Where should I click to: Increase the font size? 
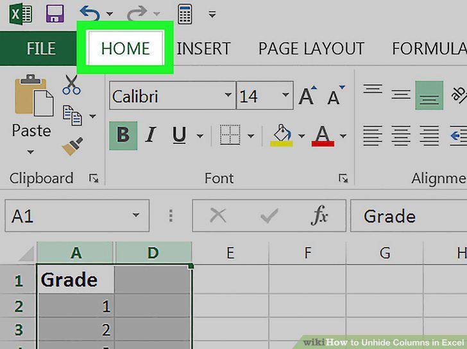click(308, 95)
